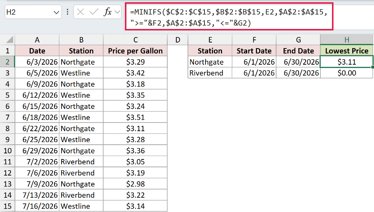Open the Insert Function fx button
Image resolution: width=374 pixels, height=212 pixels.
108,12
